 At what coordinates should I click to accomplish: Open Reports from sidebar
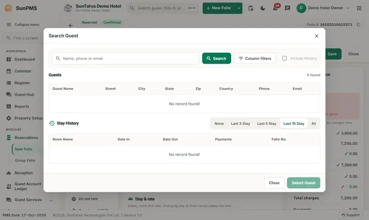click(x=22, y=106)
